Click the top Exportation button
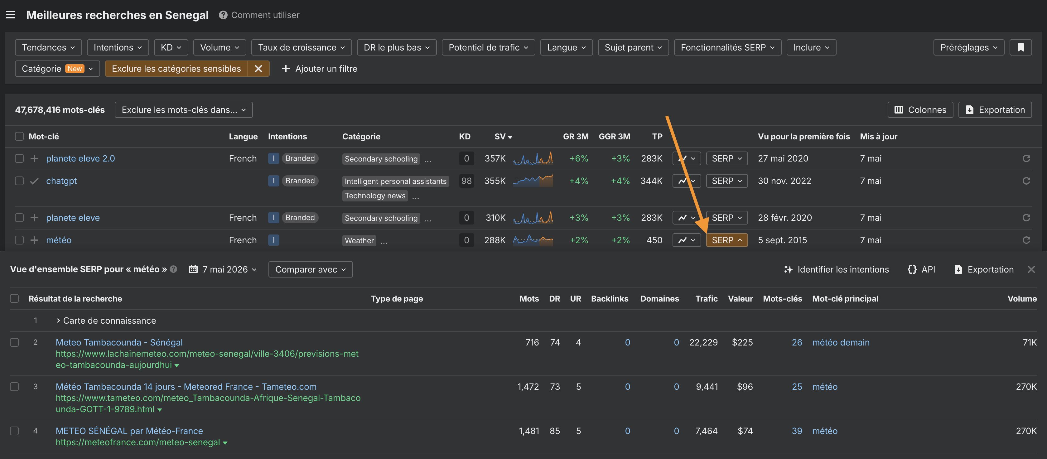The image size is (1047, 459). [995, 110]
